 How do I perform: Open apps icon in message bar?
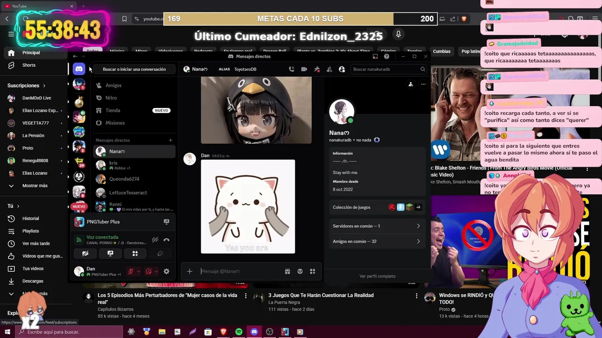coord(312,271)
